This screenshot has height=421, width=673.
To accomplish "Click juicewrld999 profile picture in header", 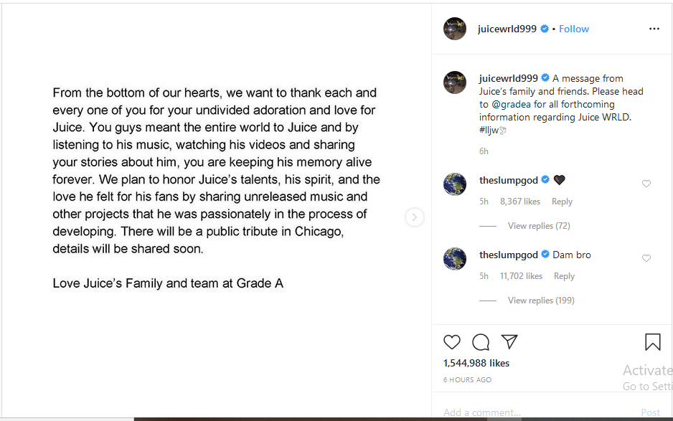I will 455,29.
